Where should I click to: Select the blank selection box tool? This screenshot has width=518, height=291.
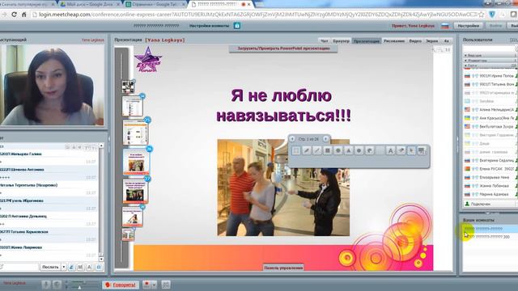[x=296, y=151]
